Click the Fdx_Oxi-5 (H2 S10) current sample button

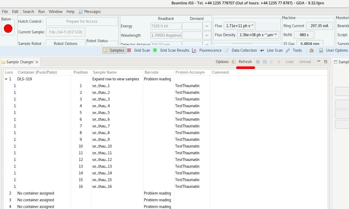coord(66,32)
